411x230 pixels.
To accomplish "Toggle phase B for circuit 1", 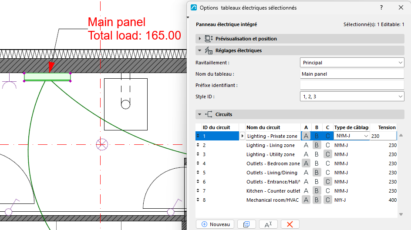I will click(x=317, y=136).
